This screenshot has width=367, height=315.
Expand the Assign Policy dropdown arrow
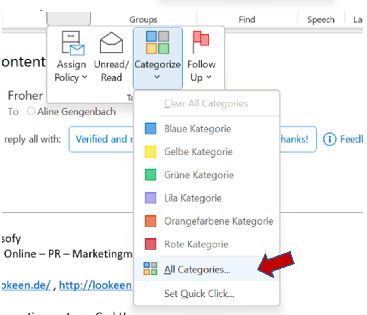click(x=84, y=78)
